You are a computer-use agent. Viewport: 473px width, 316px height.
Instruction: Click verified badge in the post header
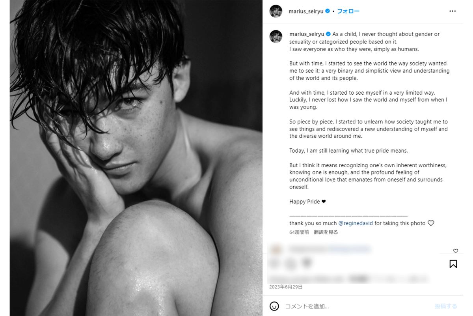(x=327, y=11)
